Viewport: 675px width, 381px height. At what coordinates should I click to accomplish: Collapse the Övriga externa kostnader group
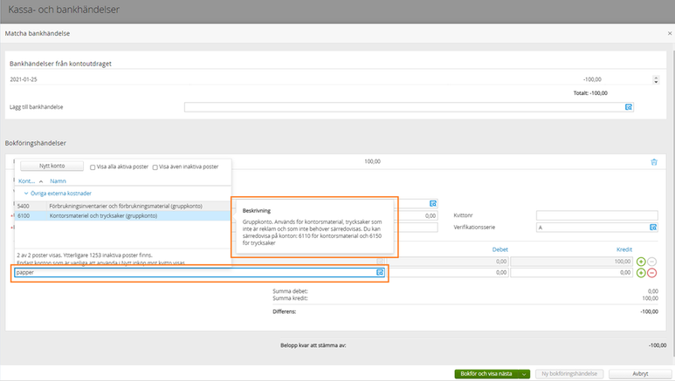[x=25, y=194]
